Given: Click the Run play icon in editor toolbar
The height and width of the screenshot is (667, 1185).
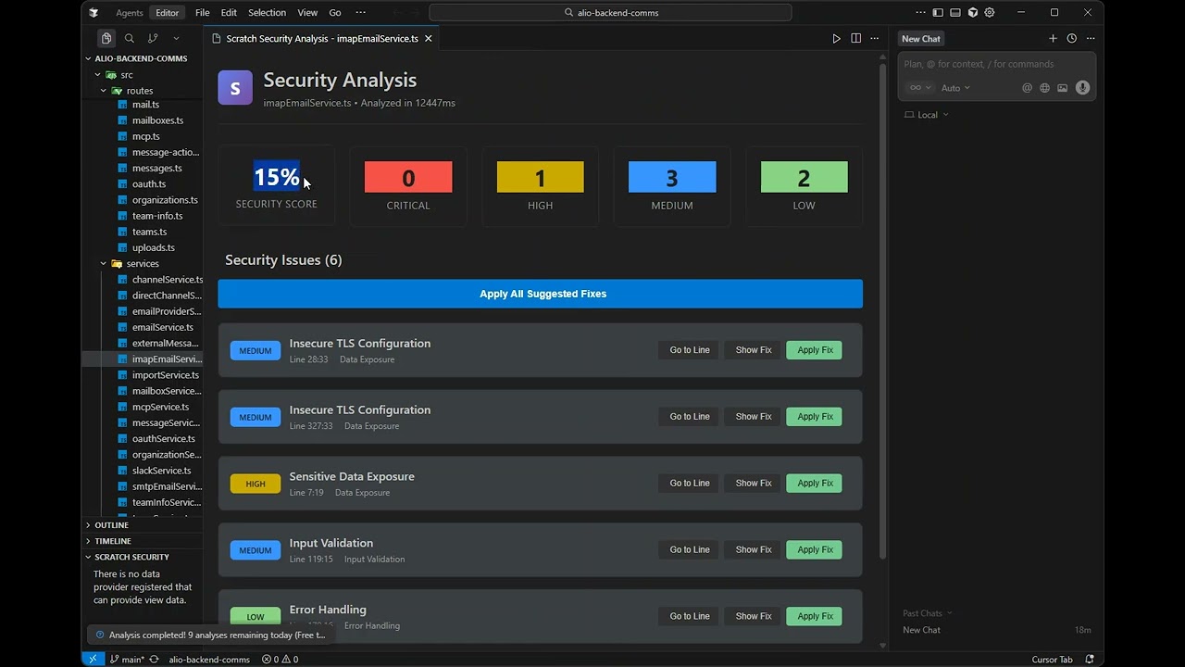Looking at the screenshot, I should 836,39.
